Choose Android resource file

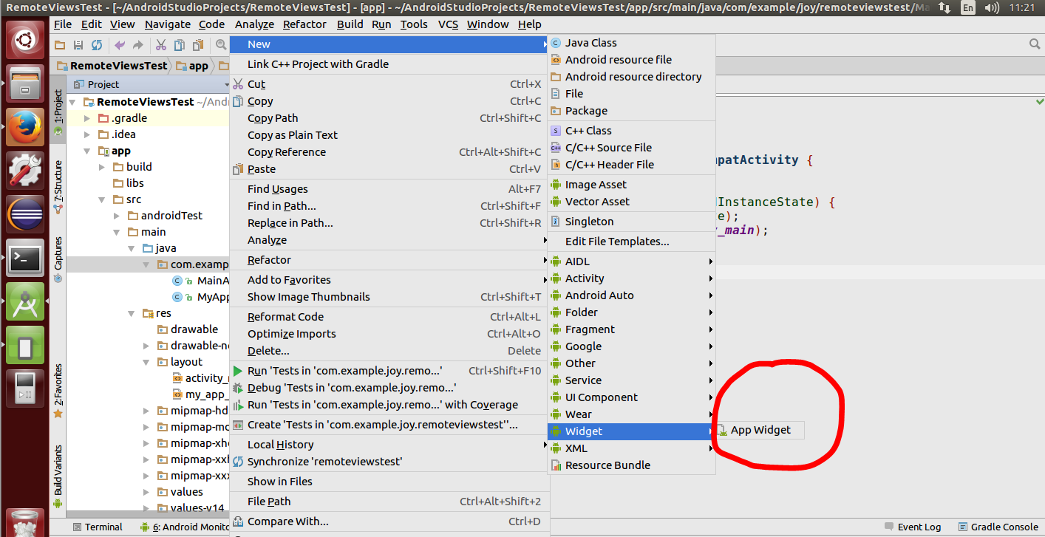(x=631, y=60)
